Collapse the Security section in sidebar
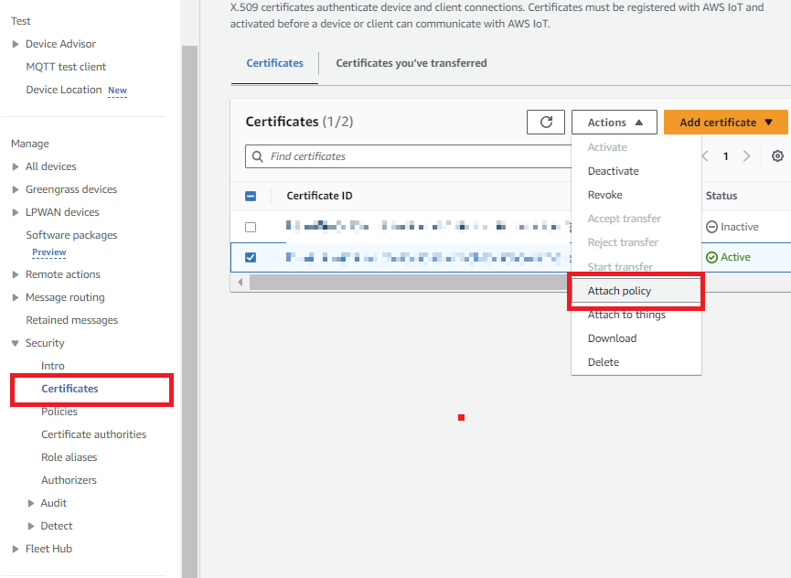Screen dimensions: 791x578 click(x=16, y=343)
